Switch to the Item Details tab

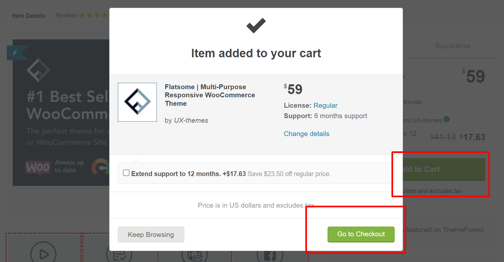click(x=28, y=16)
